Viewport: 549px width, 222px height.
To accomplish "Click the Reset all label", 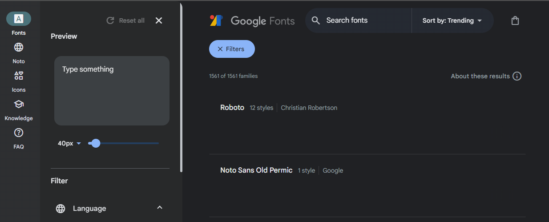I will [132, 20].
